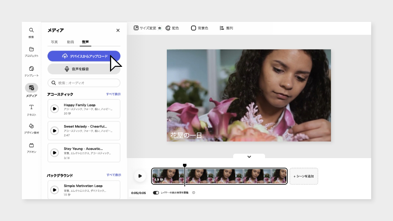
Task: Focus the オーディオ search field
Action: tap(84, 83)
